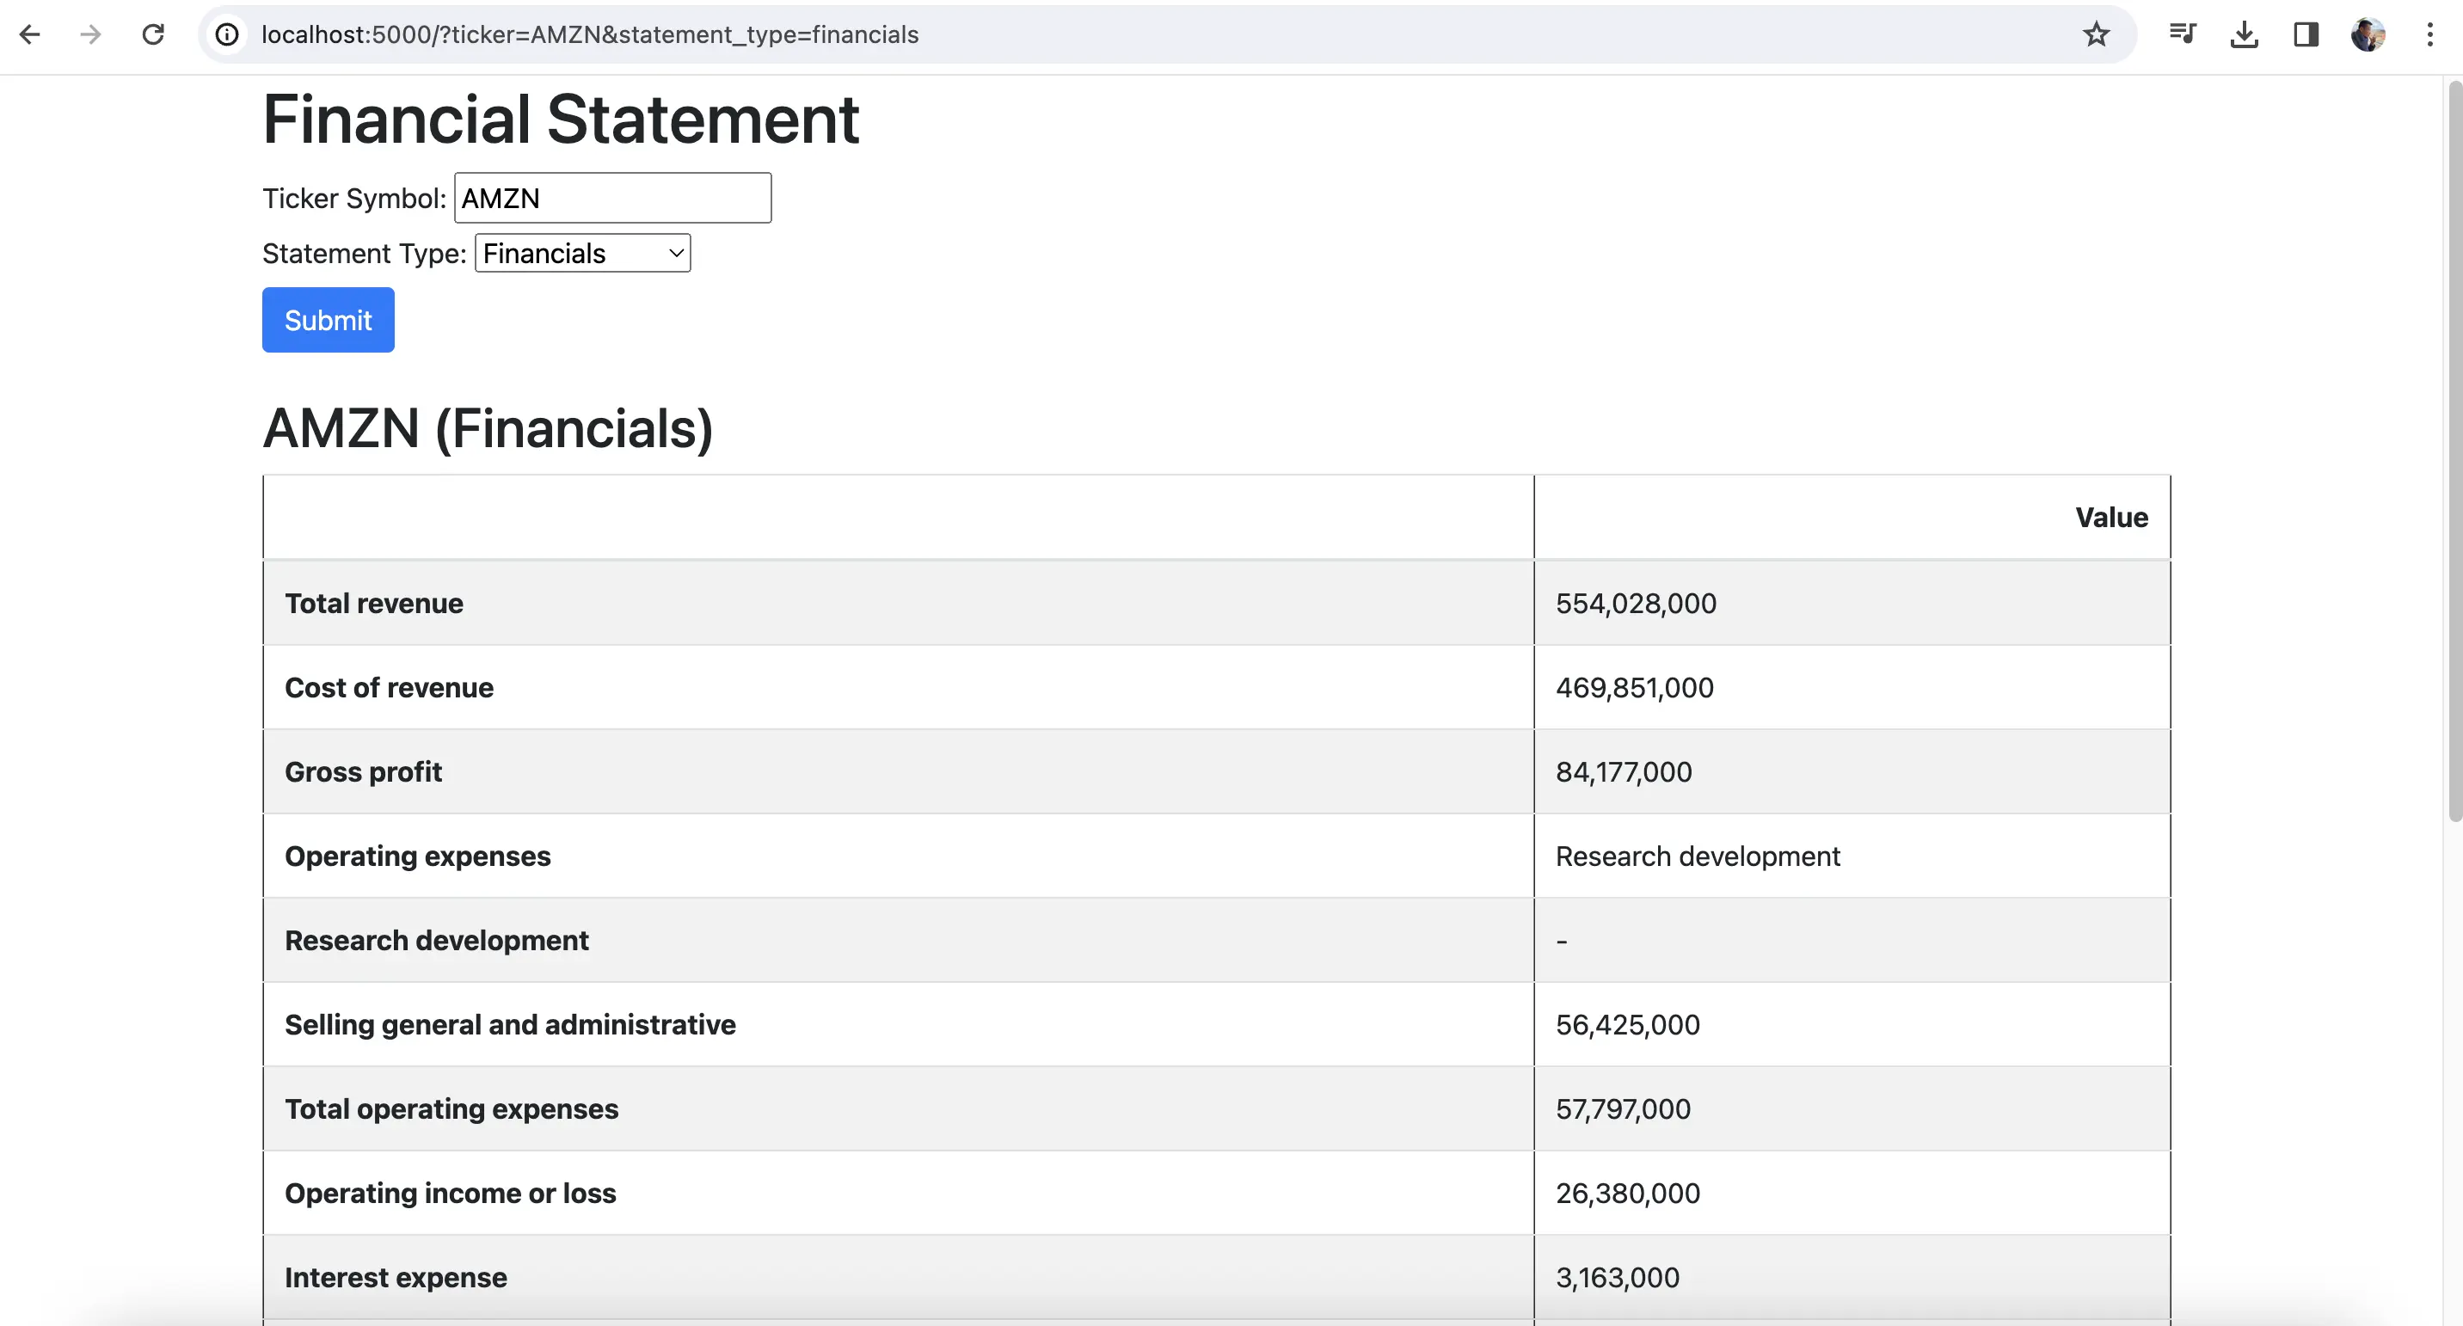Select the value 84,177,000

point(1624,771)
